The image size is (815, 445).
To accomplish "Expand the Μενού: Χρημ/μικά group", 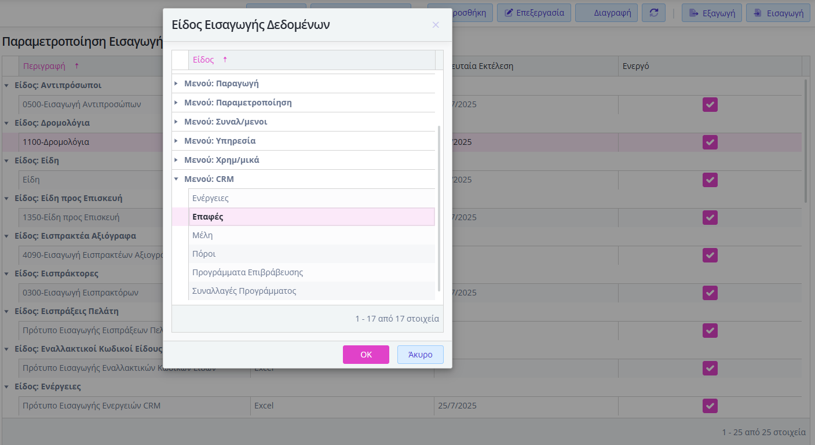I will tap(176, 160).
